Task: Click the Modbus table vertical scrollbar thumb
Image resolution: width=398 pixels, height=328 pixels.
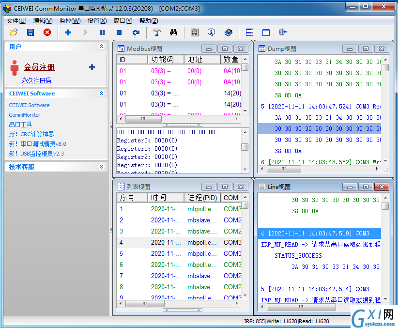Action: (245, 67)
